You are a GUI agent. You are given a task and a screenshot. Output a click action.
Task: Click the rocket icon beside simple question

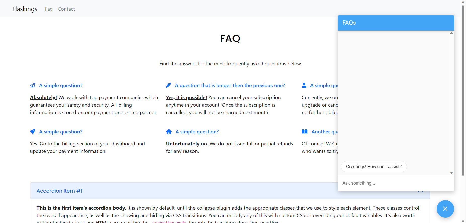coord(33,132)
